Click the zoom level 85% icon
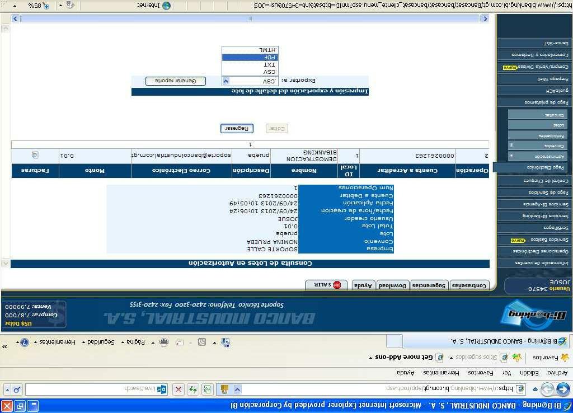573x413 pixels. pyautogui.click(x=46, y=6)
